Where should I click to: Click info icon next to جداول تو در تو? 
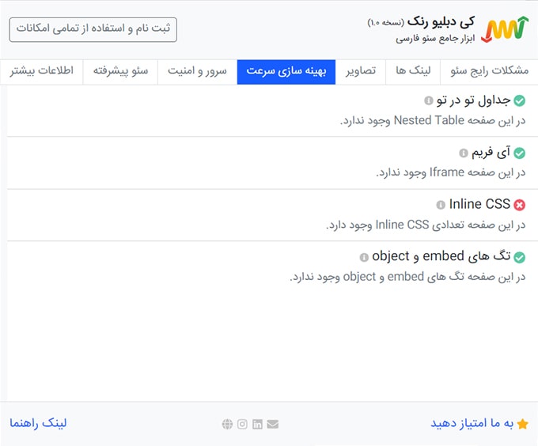429,100
